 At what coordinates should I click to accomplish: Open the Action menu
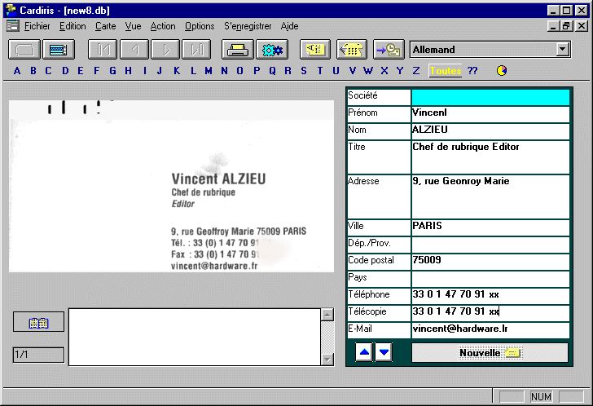pyautogui.click(x=163, y=26)
